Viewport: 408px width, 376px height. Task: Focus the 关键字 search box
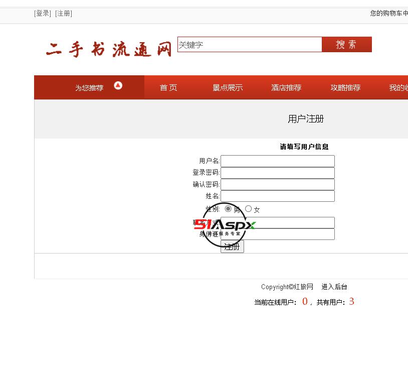coord(250,45)
